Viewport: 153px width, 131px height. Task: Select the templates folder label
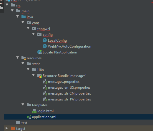click(x=40, y=105)
